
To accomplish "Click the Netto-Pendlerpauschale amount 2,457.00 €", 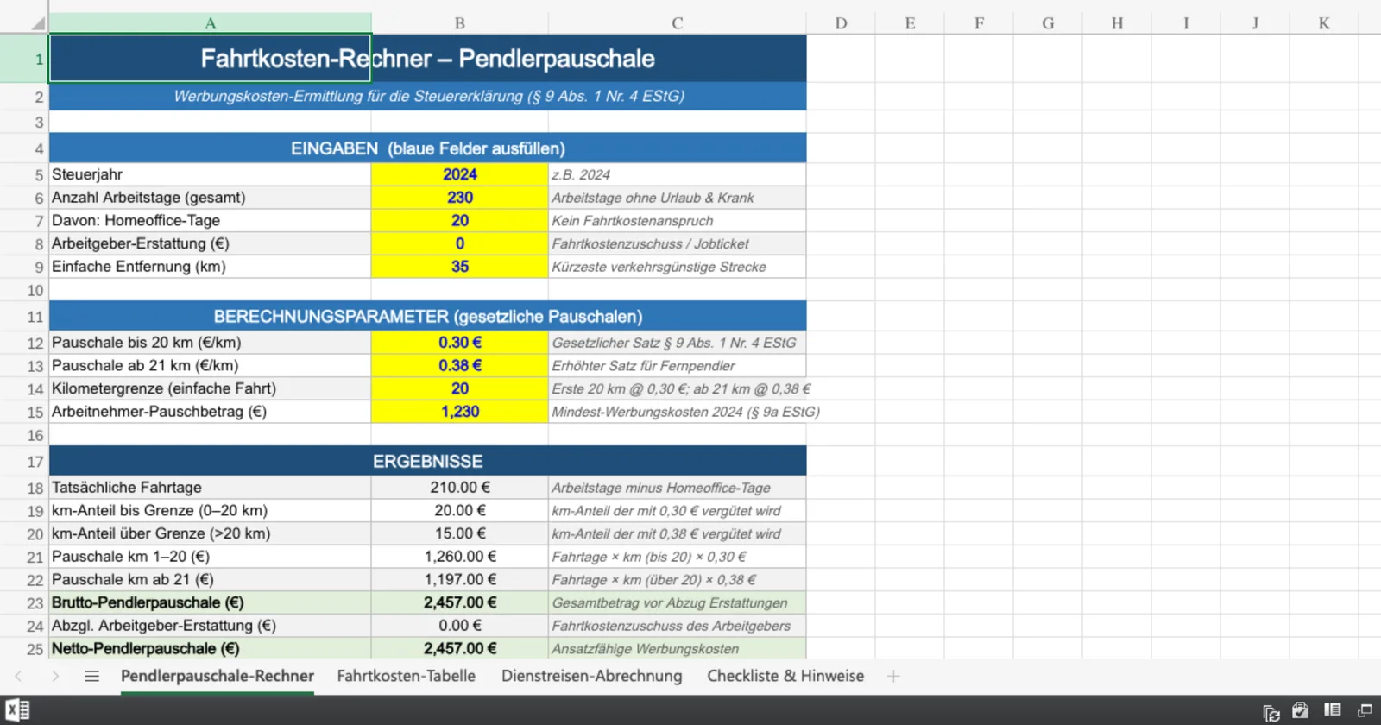I will pyautogui.click(x=460, y=649).
